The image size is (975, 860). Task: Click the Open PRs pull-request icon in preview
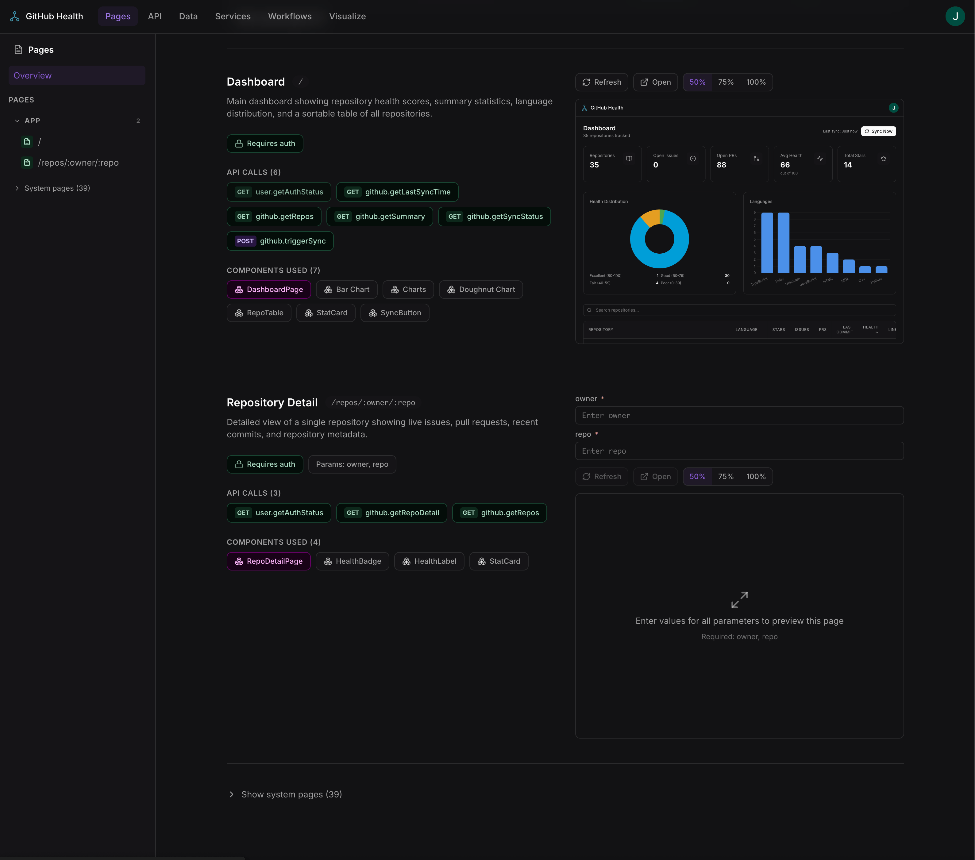[x=756, y=159]
